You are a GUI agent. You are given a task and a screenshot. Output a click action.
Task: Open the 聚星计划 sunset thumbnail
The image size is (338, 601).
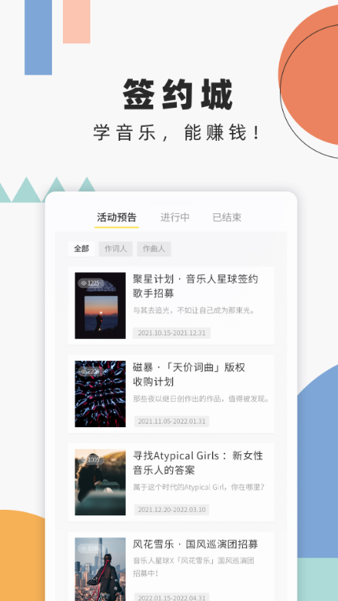pos(101,305)
